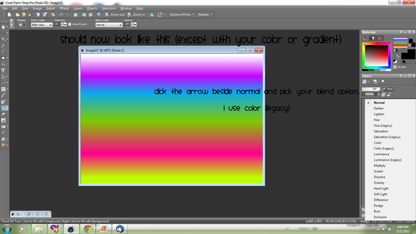
Task: Open the Blend mode dropdown in tool options
Action: click(x=120, y=25)
